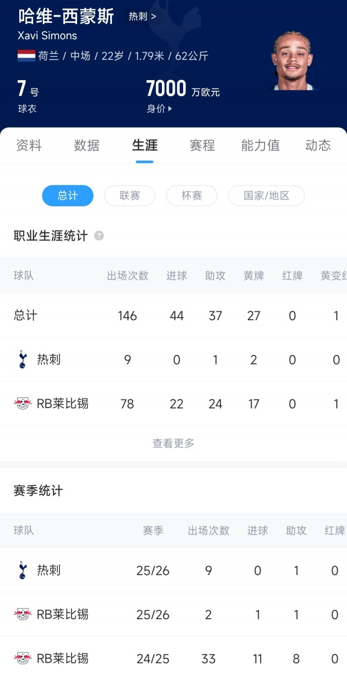Switch to the 数据 tab

coord(87,145)
